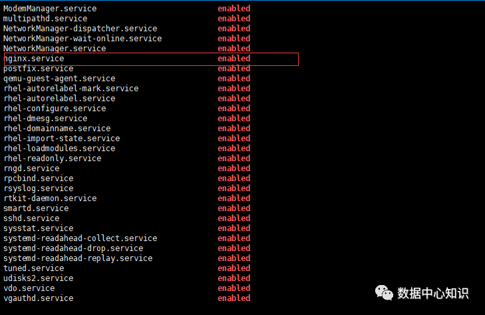This screenshot has width=485, height=315.
Task: Click the ModemManager.service text
Action: 50,9
